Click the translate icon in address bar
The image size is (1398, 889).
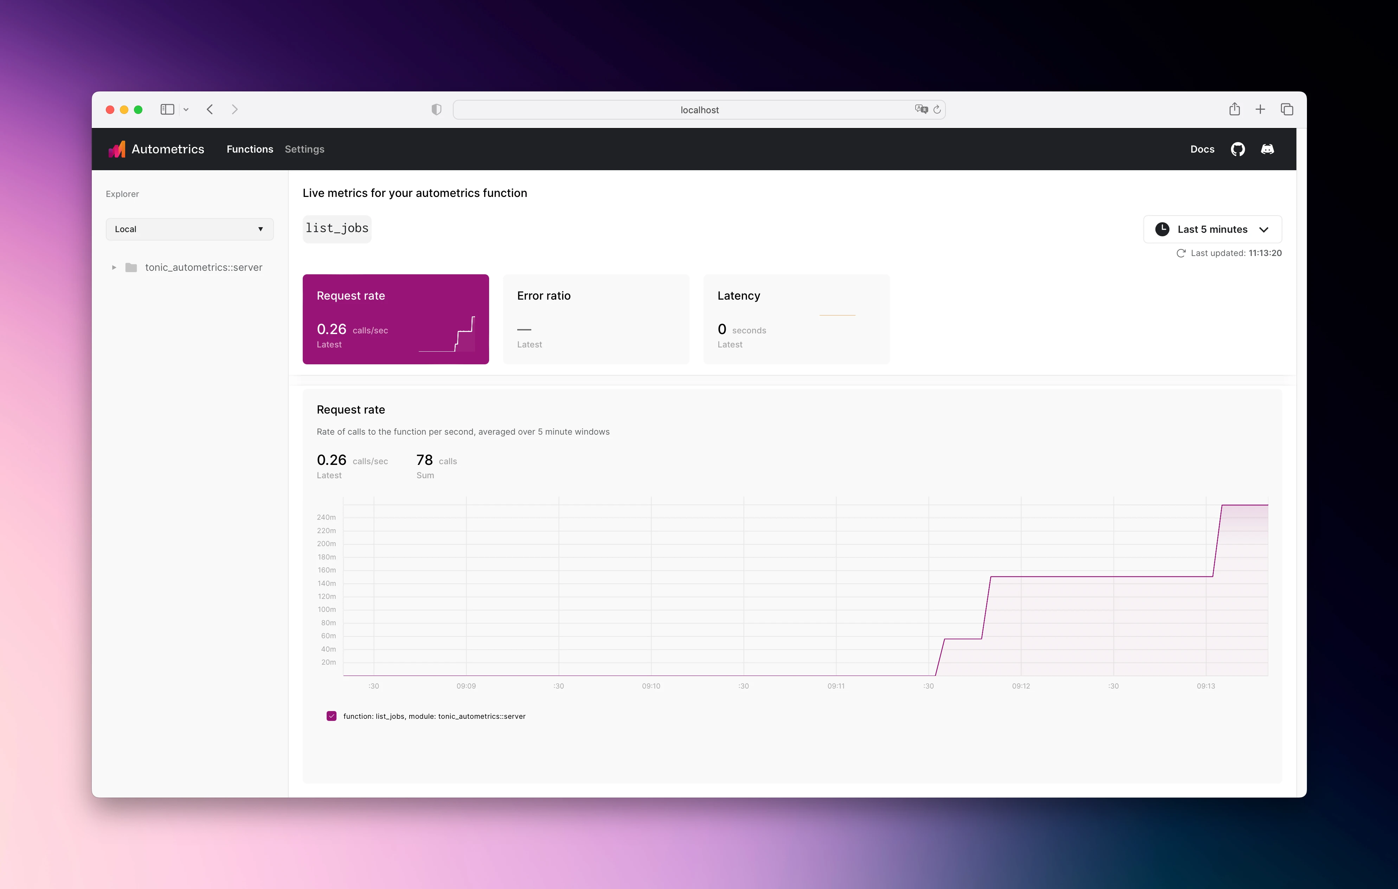tap(921, 109)
